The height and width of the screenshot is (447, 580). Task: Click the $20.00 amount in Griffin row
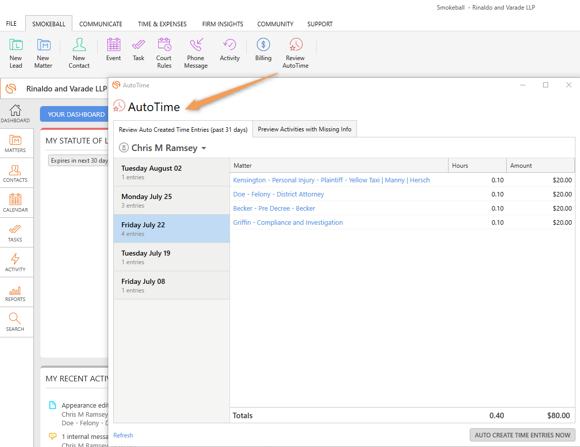[562, 222]
